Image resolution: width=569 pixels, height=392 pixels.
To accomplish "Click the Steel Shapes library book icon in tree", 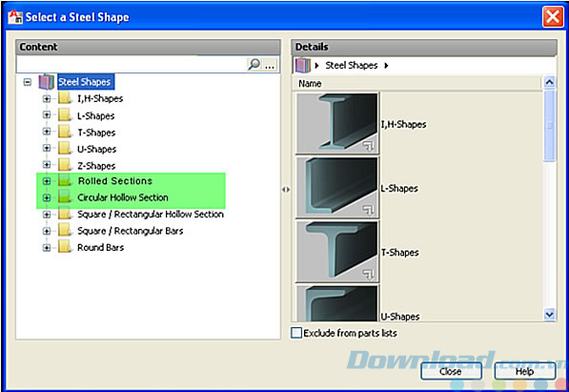I will tap(47, 82).
